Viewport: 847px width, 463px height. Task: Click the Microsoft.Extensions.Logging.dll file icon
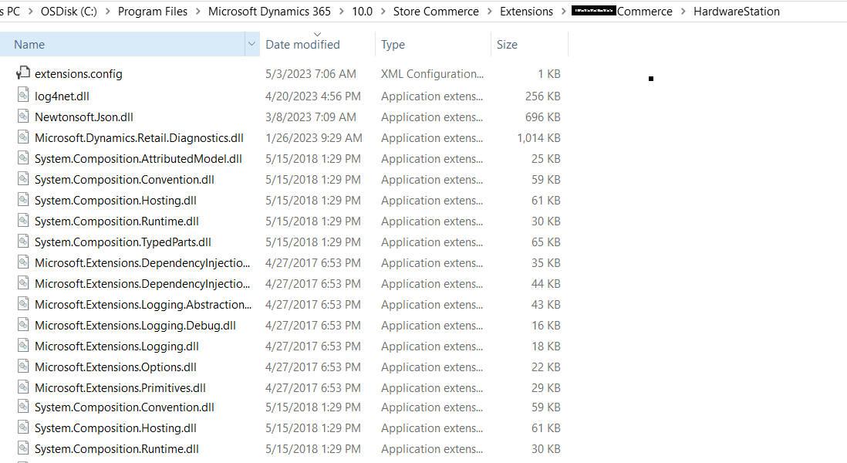coord(22,345)
